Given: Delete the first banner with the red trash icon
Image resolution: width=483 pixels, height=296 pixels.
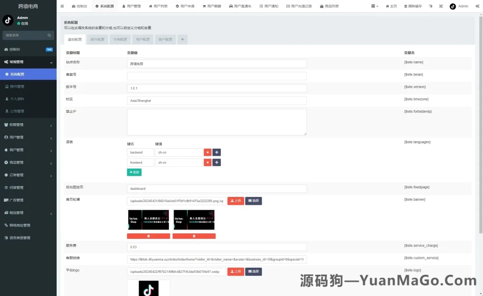Looking at the screenshot, I should tap(149, 236).
